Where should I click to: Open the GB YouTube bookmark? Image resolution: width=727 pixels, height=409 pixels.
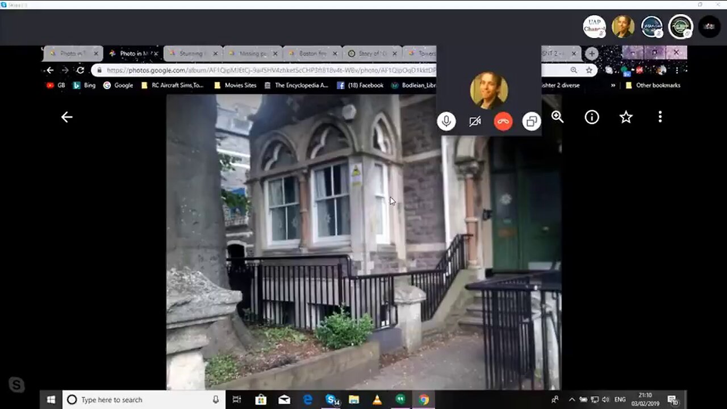(x=56, y=85)
